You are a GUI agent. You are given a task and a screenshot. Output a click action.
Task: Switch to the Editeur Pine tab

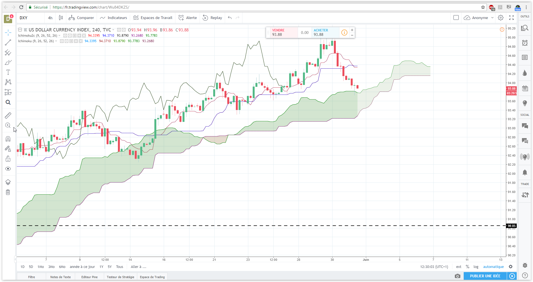[89, 277]
